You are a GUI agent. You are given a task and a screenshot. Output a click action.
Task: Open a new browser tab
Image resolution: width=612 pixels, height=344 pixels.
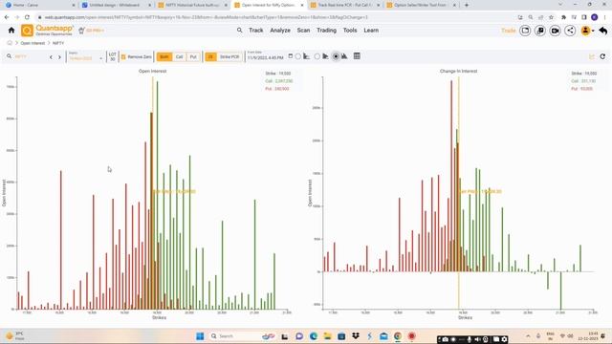tap(467, 5)
